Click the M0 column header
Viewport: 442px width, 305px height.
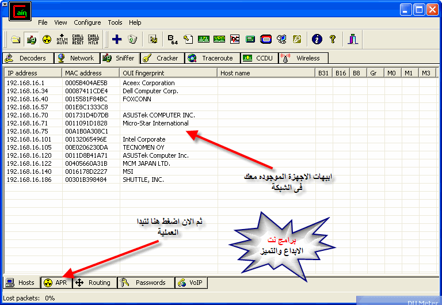(393, 73)
